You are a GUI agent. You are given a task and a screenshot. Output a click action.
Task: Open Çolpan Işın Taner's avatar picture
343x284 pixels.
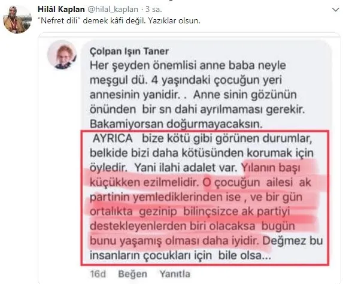coord(62,55)
